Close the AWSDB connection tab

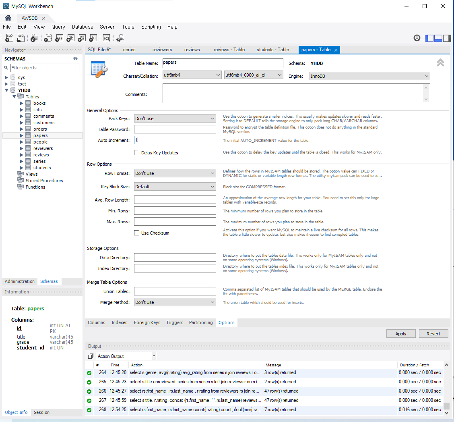(43, 18)
